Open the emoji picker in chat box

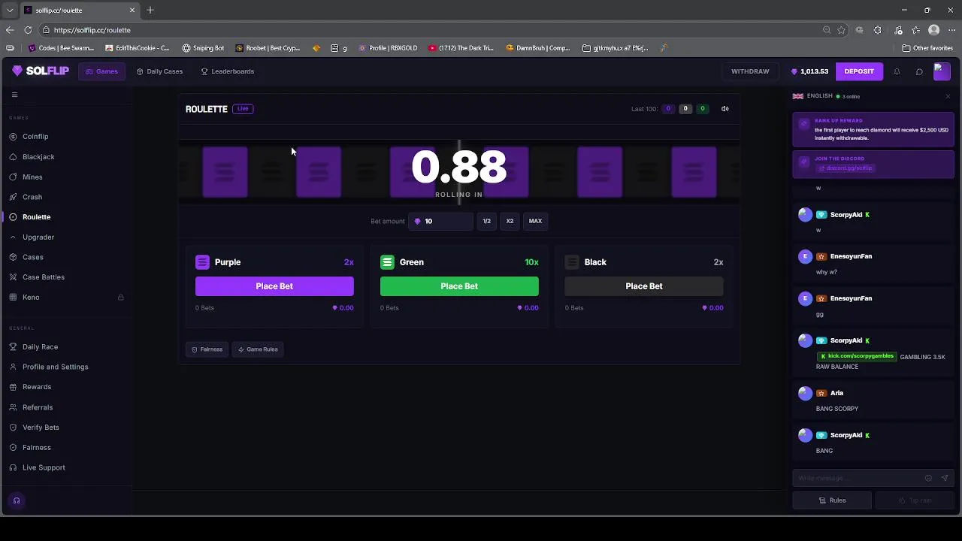click(928, 478)
